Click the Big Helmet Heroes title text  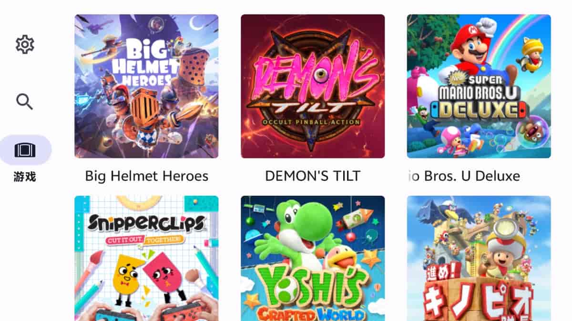point(147,176)
